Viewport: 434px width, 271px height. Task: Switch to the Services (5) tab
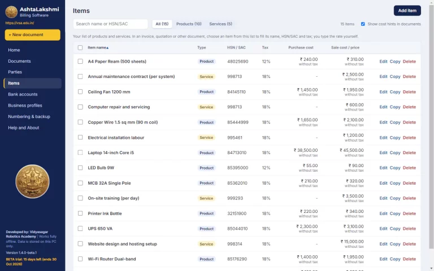(220, 24)
